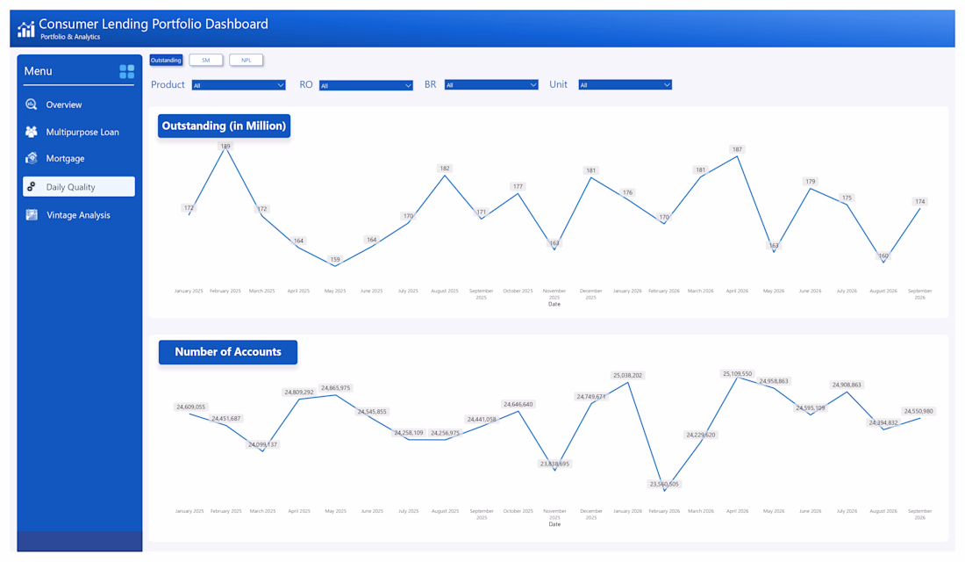The image size is (965, 562).
Task: Click the Daily Quality icon
Action: coord(32,186)
